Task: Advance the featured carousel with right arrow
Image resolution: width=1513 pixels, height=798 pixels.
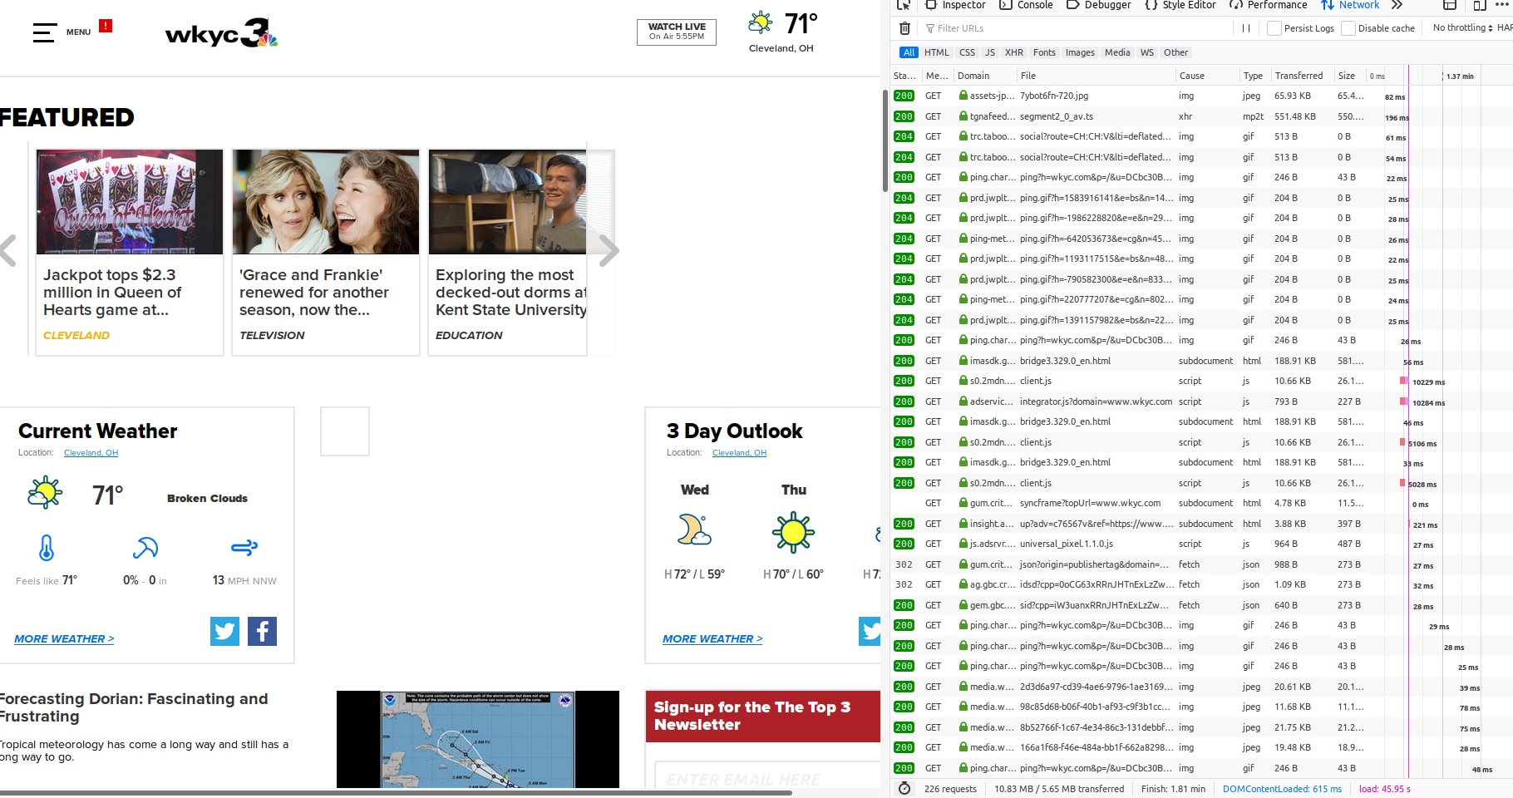Action: pyautogui.click(x=609, y=250)
